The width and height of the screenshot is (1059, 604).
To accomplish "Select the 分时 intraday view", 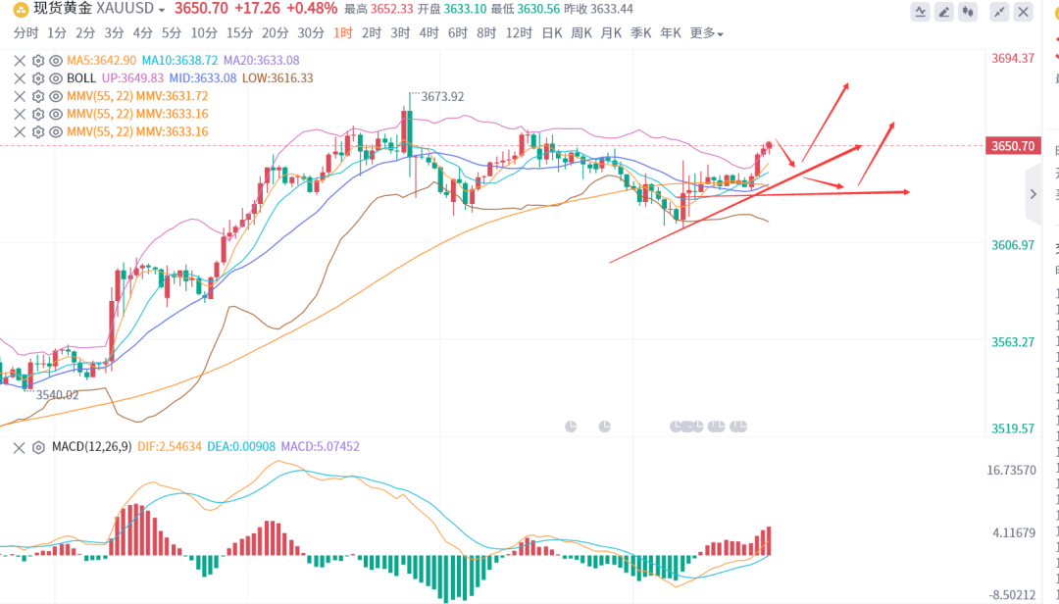I will 25,33.
